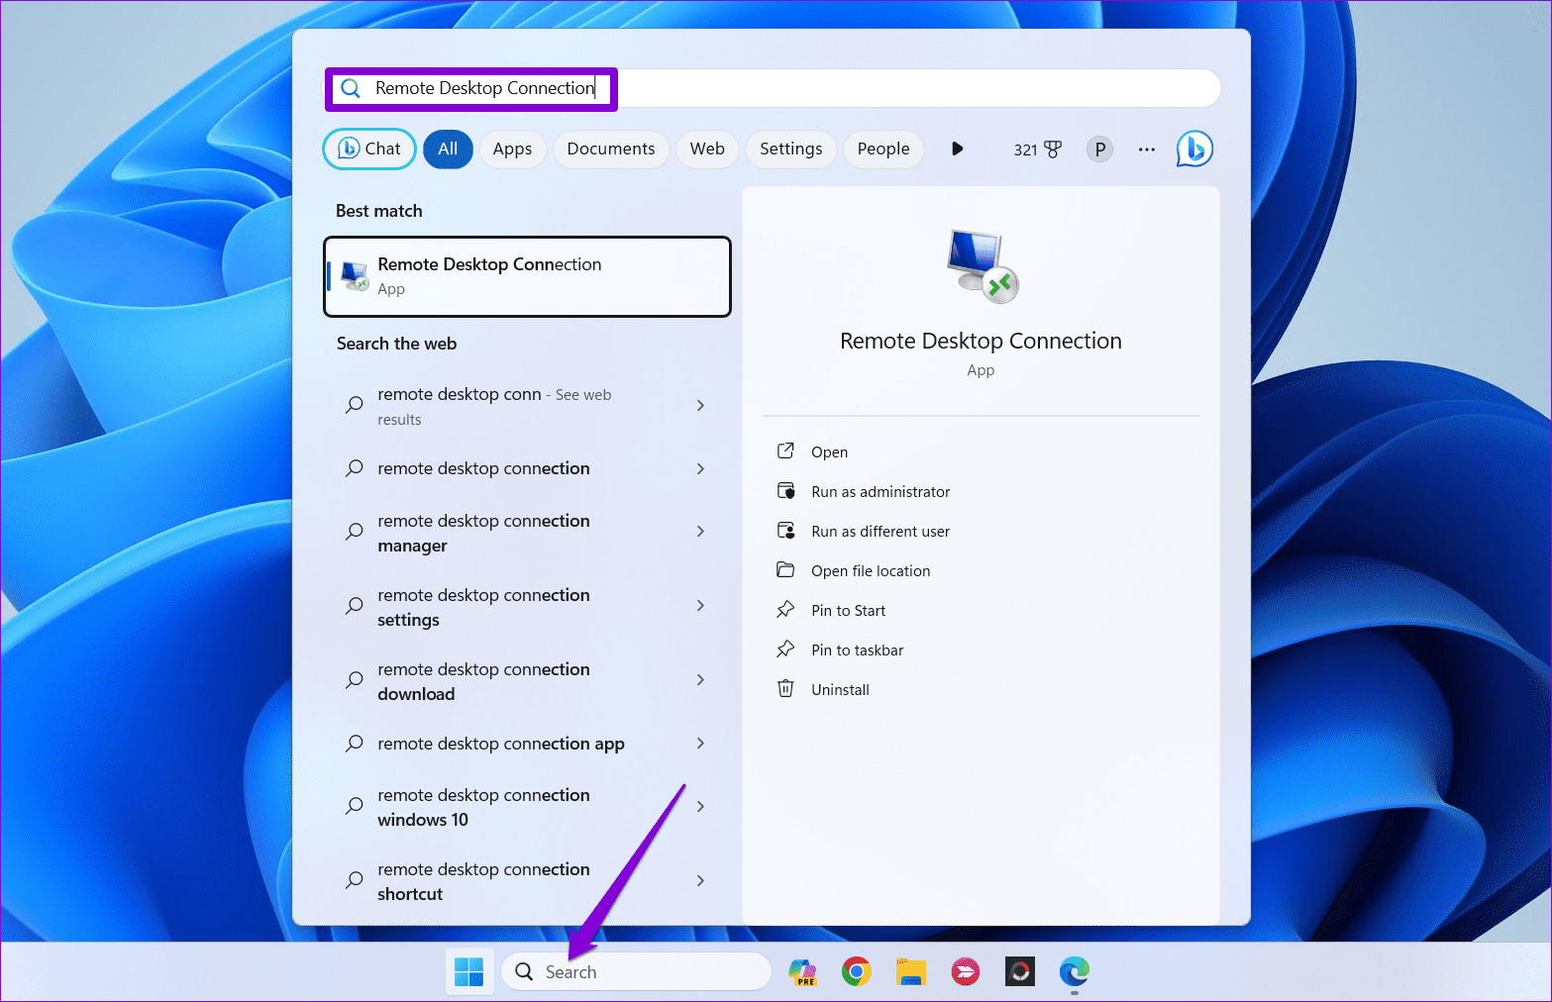Viewport: 1552px width, 1002px height.
Task: Open Microsoft Edge from the taskbar
Action: click(1074, 972)
